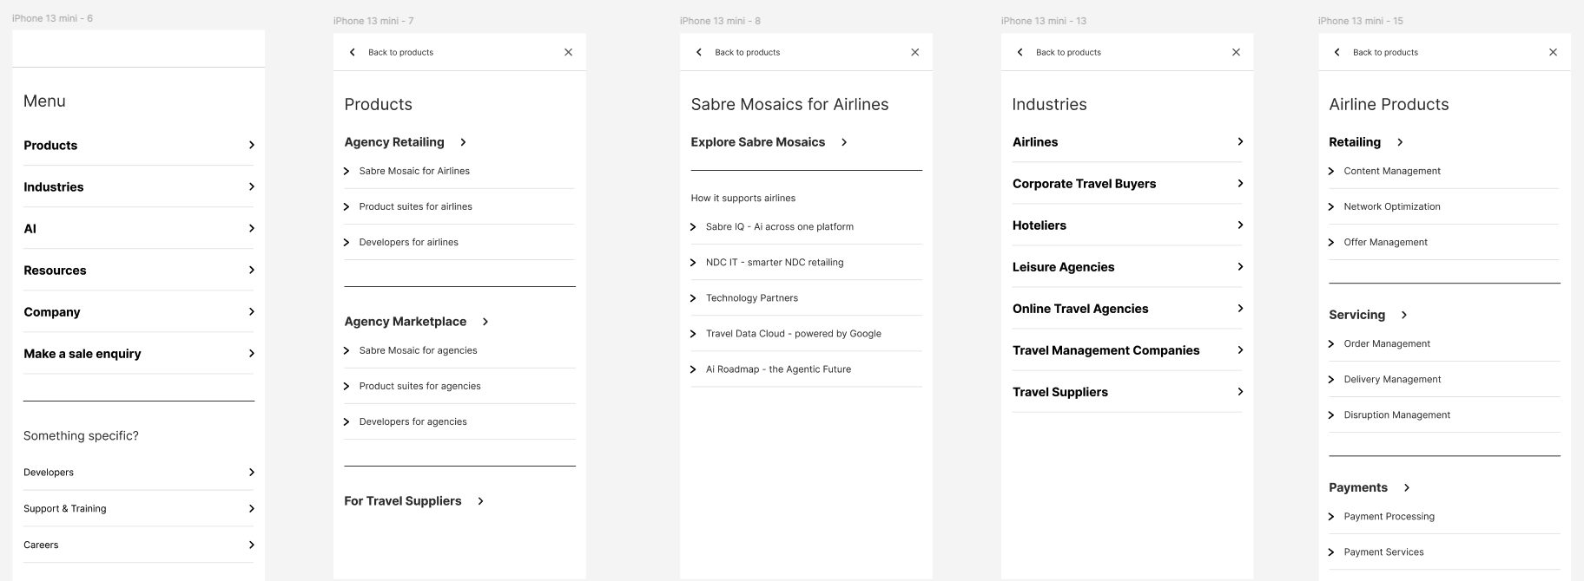Select AI in the main Menu
Image resolution: width=1584 pixels, height=581 pixels.
coord(30,228)
